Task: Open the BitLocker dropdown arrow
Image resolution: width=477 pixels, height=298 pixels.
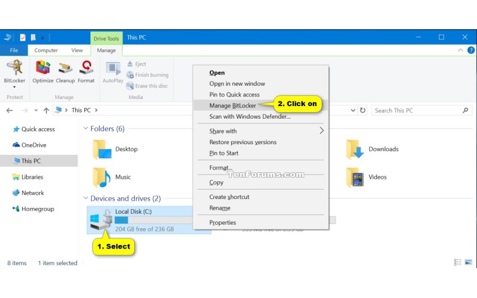Action: (14, 87)
